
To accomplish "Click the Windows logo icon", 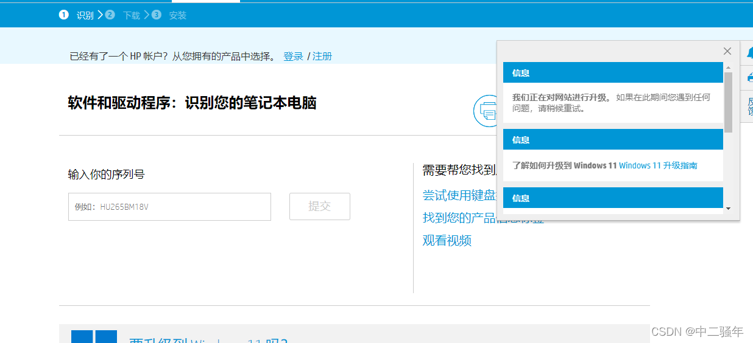I will click(94, 336).
